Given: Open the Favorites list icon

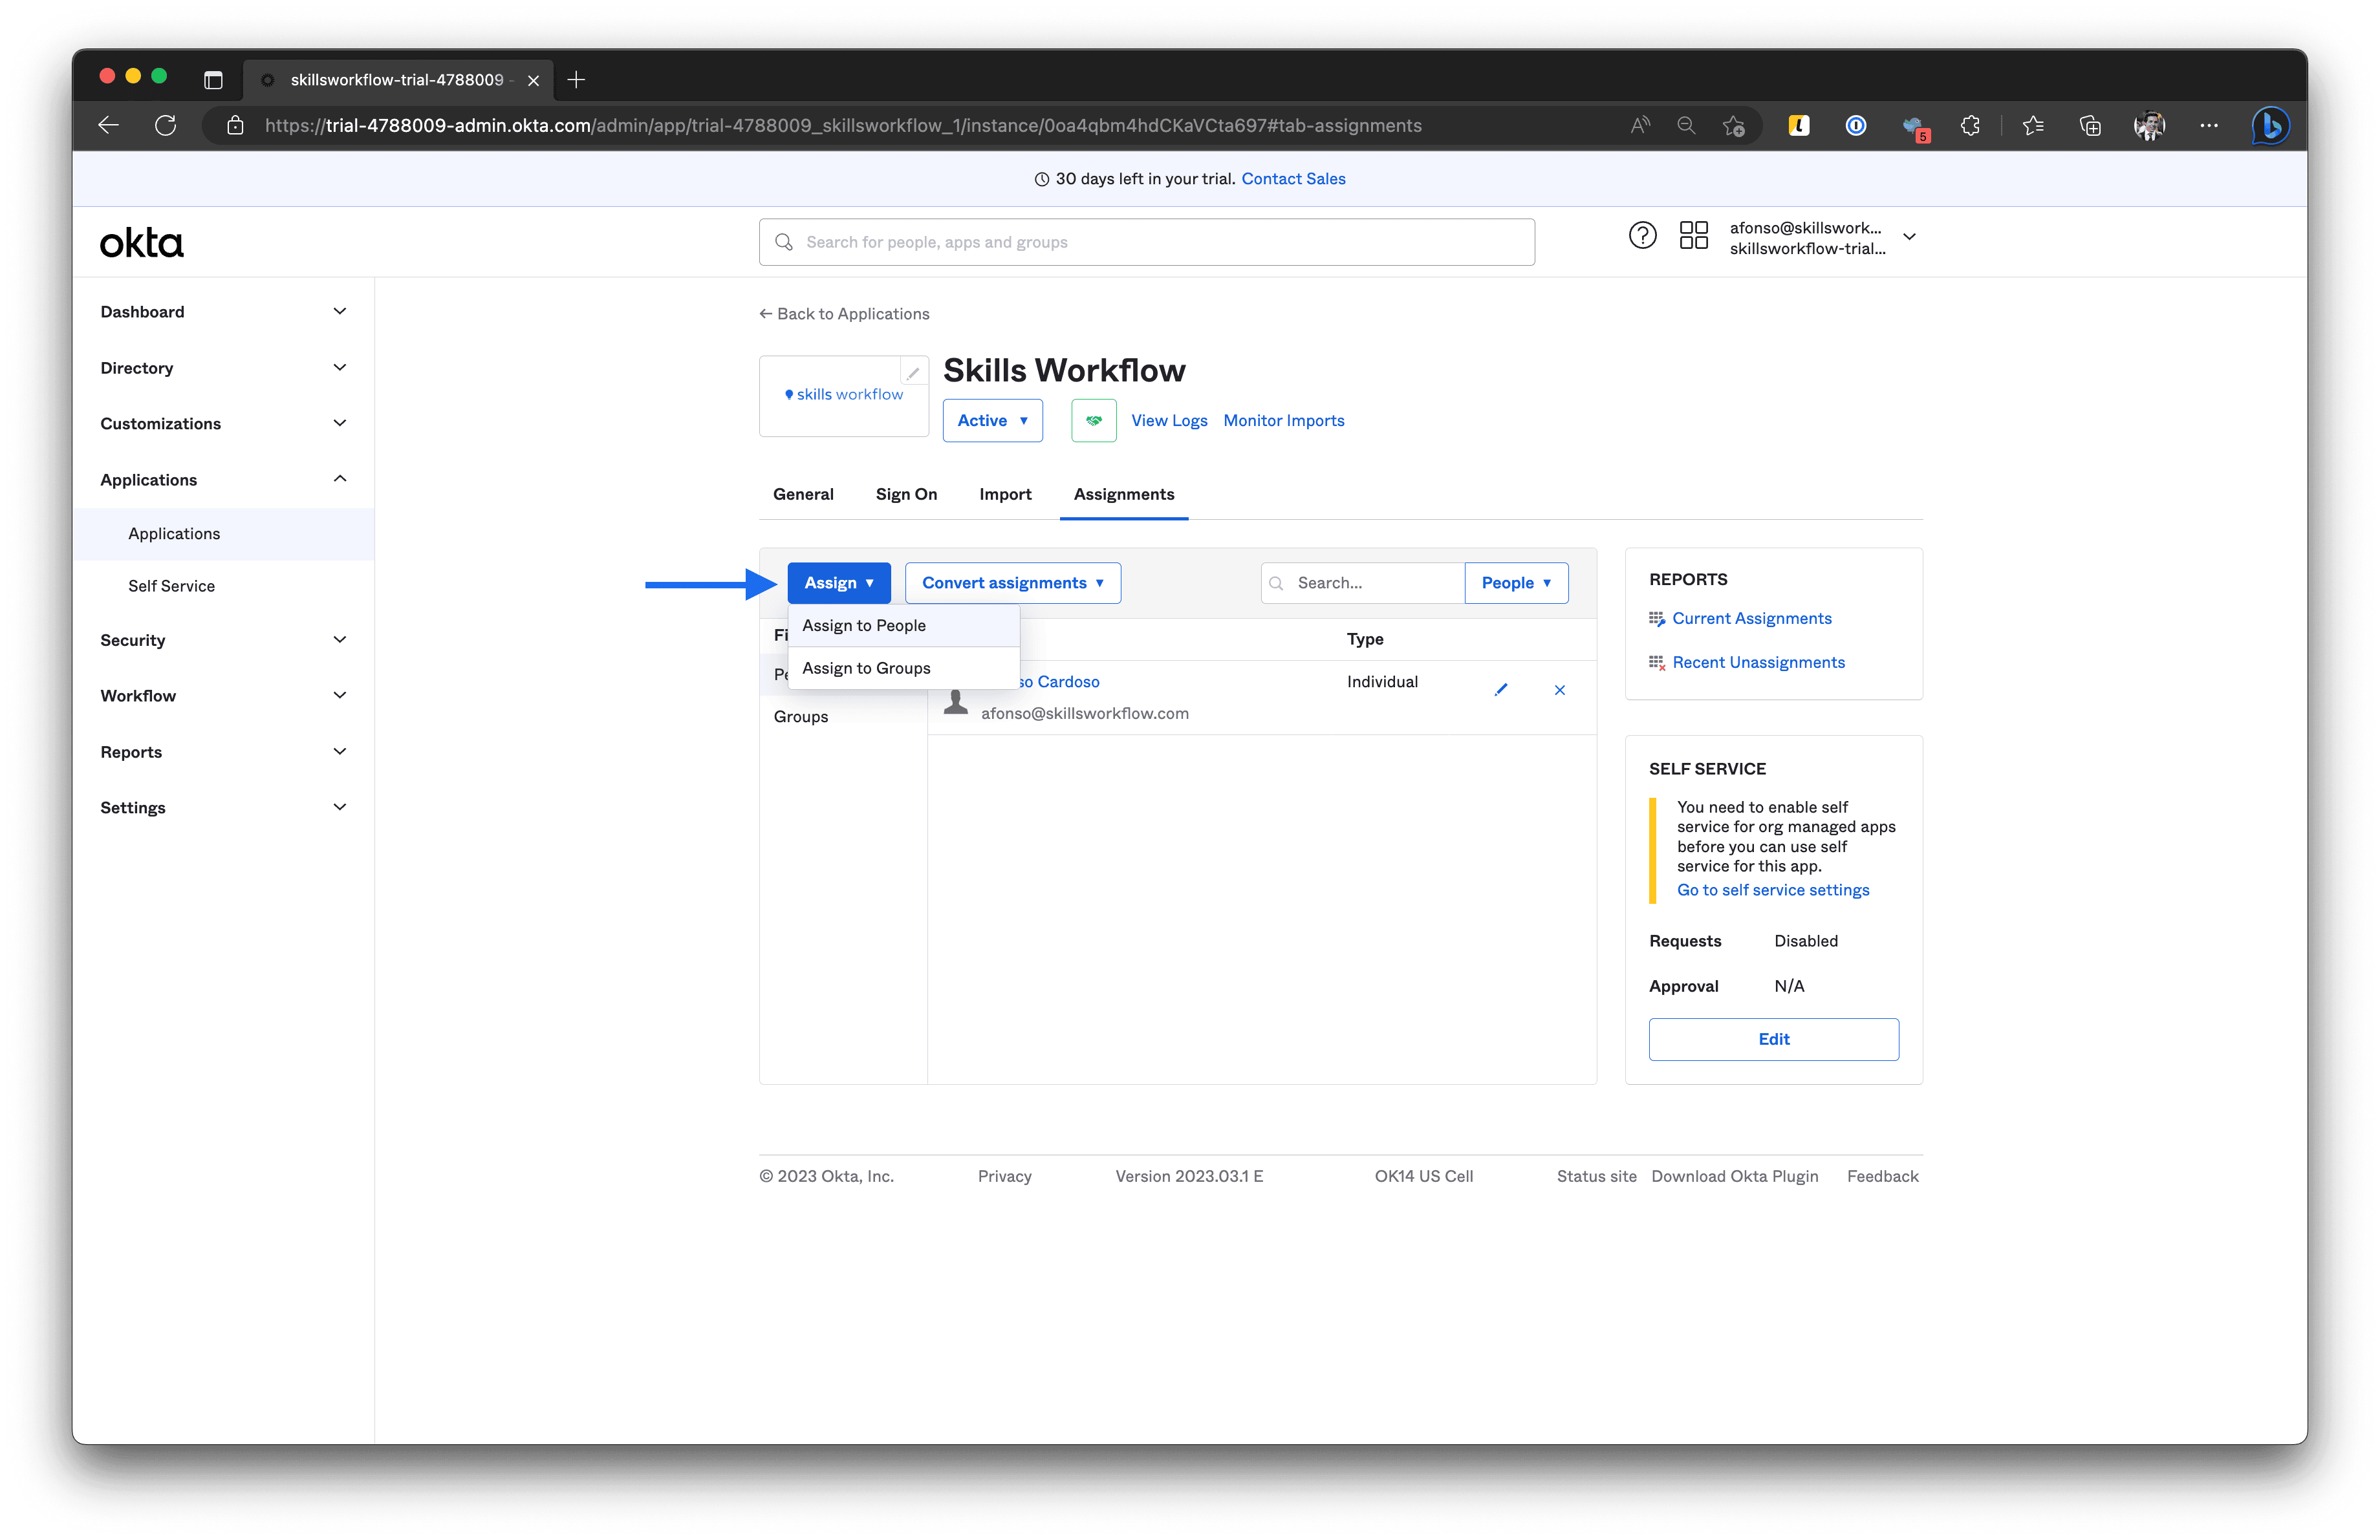Looking at the screenshot, I should pyautogui.click(x=2033, y=125).
